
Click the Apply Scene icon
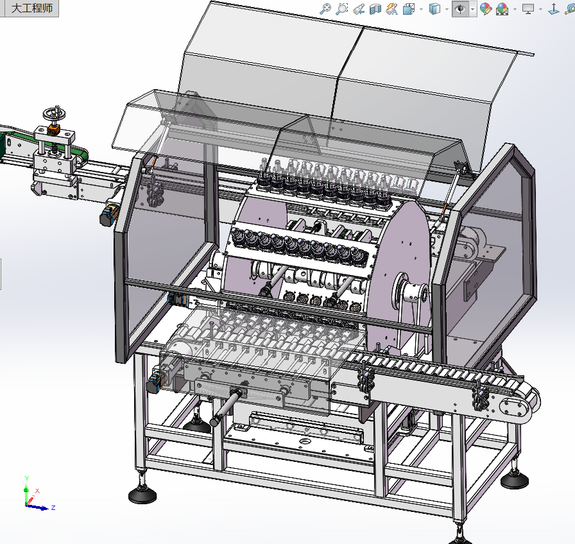tap(502, 8)
